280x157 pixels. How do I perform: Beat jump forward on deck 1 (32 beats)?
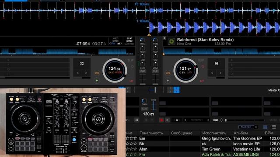point(86,73)
